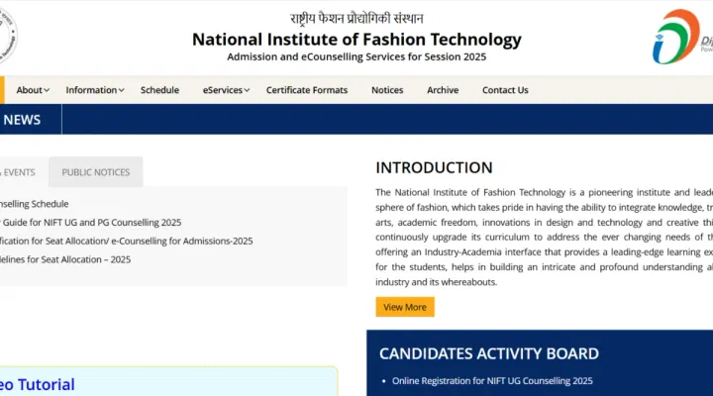This screenshot has width=713, height=396.
Task: Go to Certificate Formats page
Action: coord(307,90)
